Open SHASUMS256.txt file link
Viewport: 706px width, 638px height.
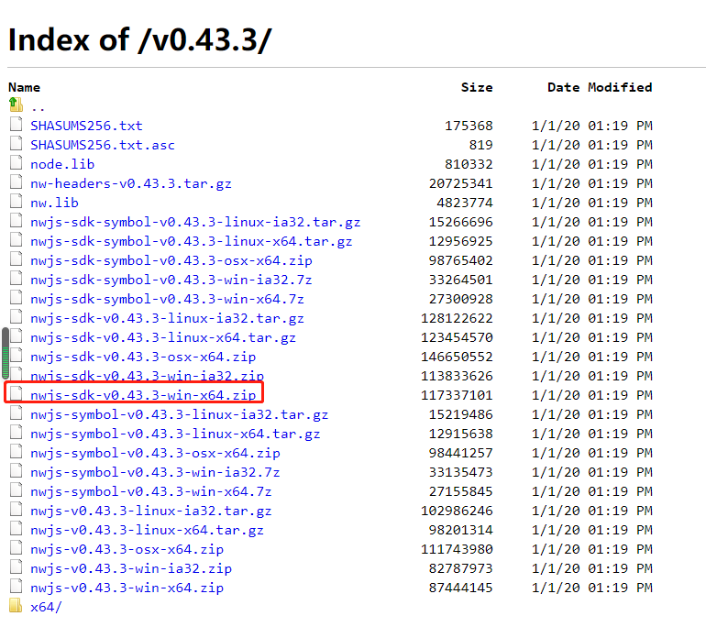pyautogui.click(x=86, y=126)
